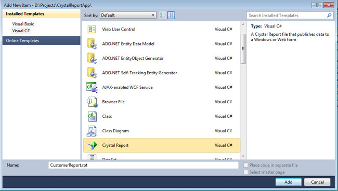
Task: Select the Class Diagram template icon
Action: [92, 131]
